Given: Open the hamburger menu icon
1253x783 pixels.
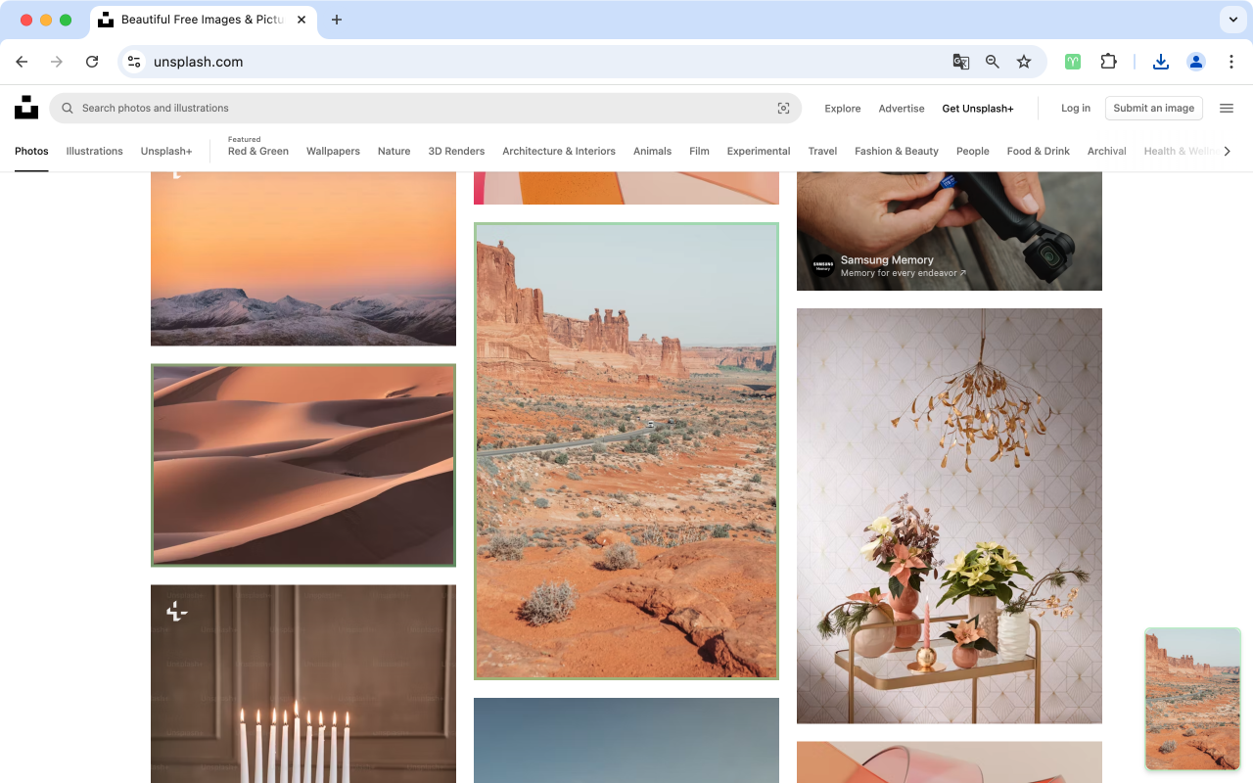Looking at the screenshot, I should pyautogui.click(x=1227, y=109).
